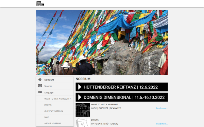Go to EVENTS in sidebar menu
204x127 pixels.
tap(55, 105)
